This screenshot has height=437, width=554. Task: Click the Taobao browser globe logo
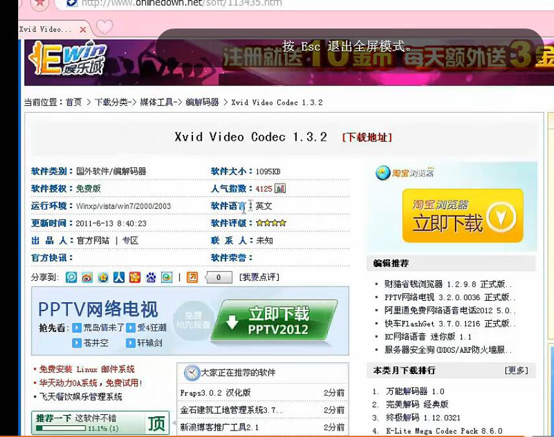(383, 173)
